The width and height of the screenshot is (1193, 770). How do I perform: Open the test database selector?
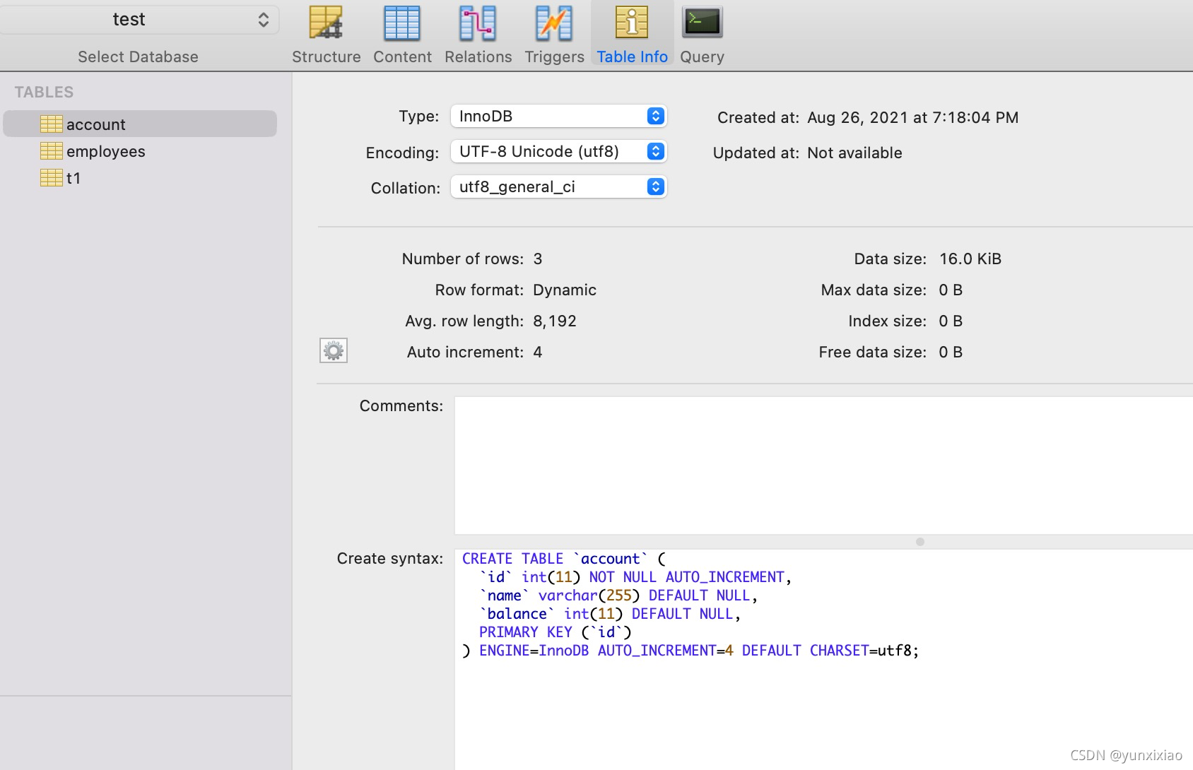coord(139,19)
